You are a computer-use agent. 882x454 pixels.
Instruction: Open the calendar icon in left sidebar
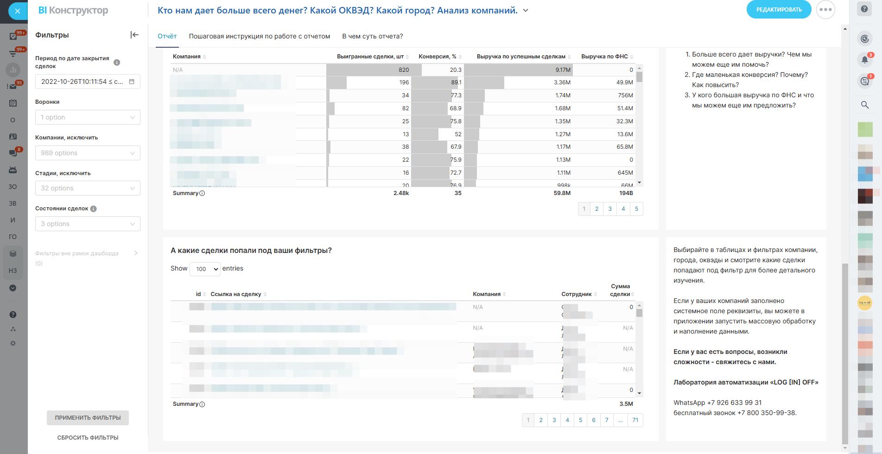pos(13,103)
